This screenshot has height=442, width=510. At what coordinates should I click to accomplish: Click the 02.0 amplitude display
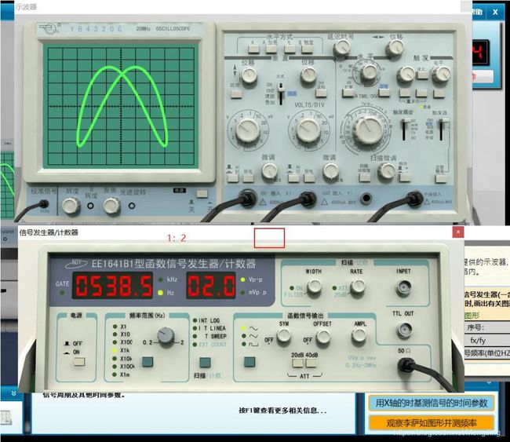click(x=211, y=286)
